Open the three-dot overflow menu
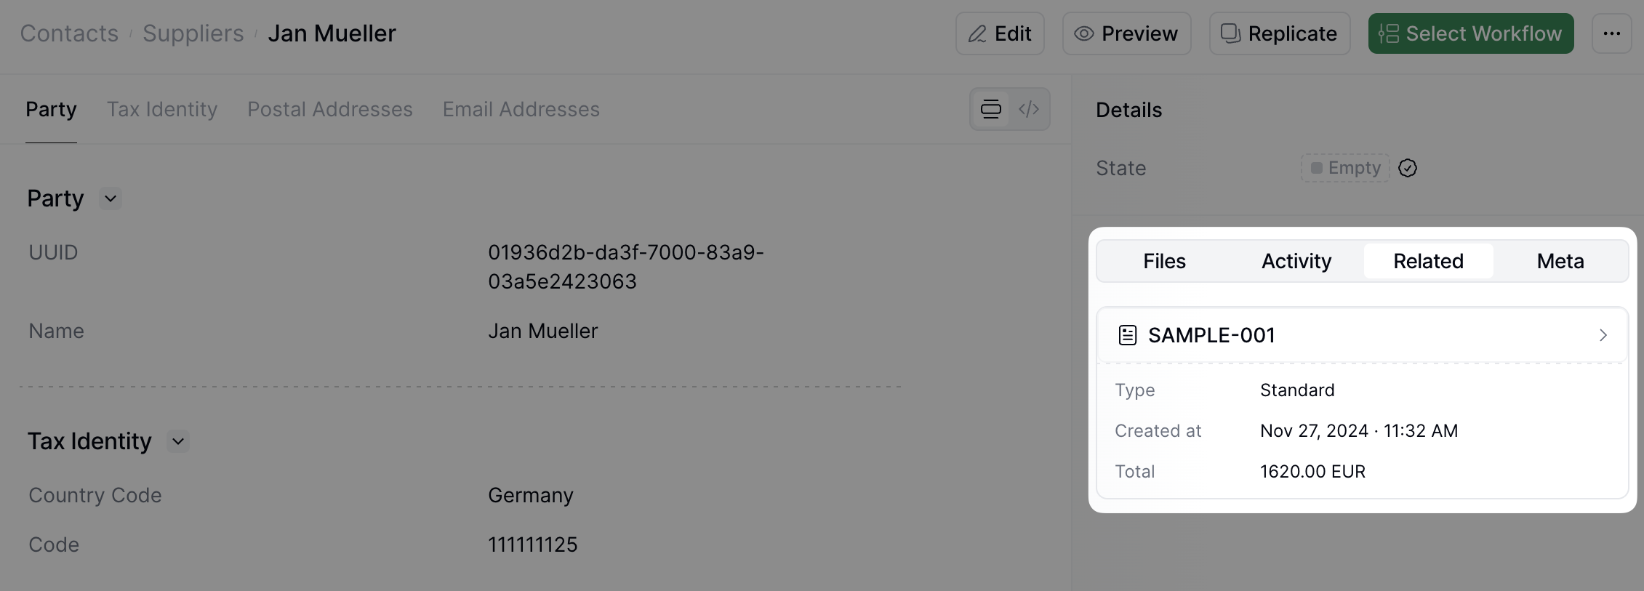 point(1611,33)
